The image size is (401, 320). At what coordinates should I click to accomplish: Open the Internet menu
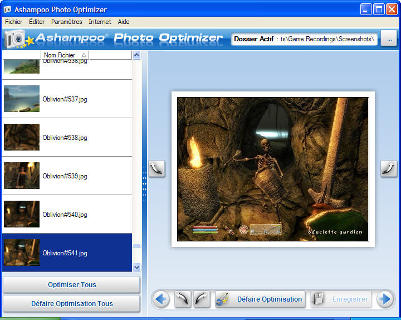pos(100,22)
